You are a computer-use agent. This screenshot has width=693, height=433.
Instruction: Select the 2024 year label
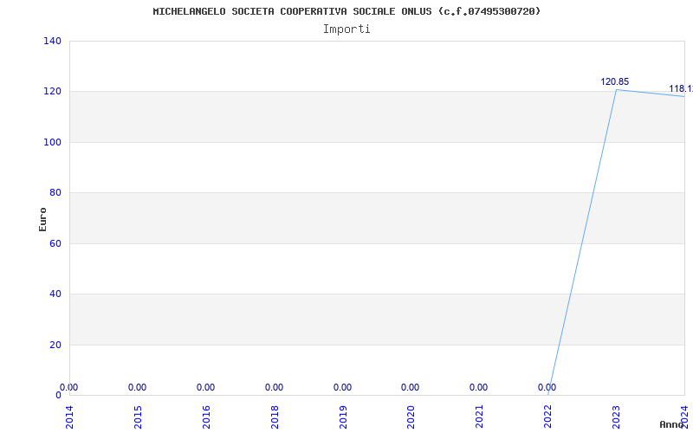pos(684,417)
